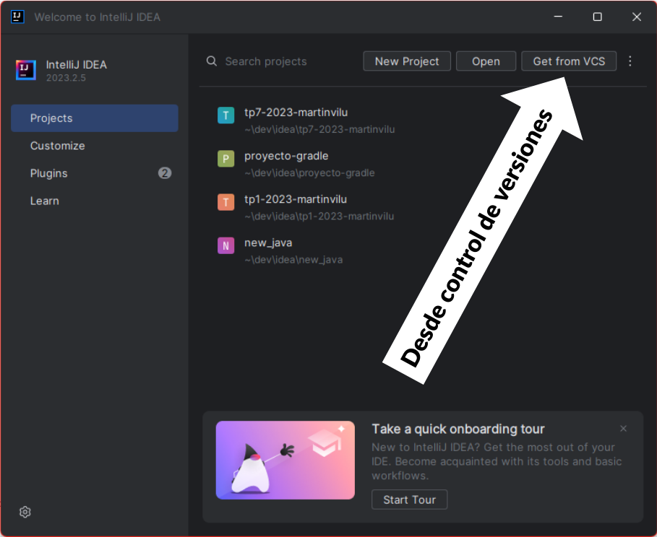Click the search magnifier icon
The image size is (657, 537).
[x=212, y=61]
